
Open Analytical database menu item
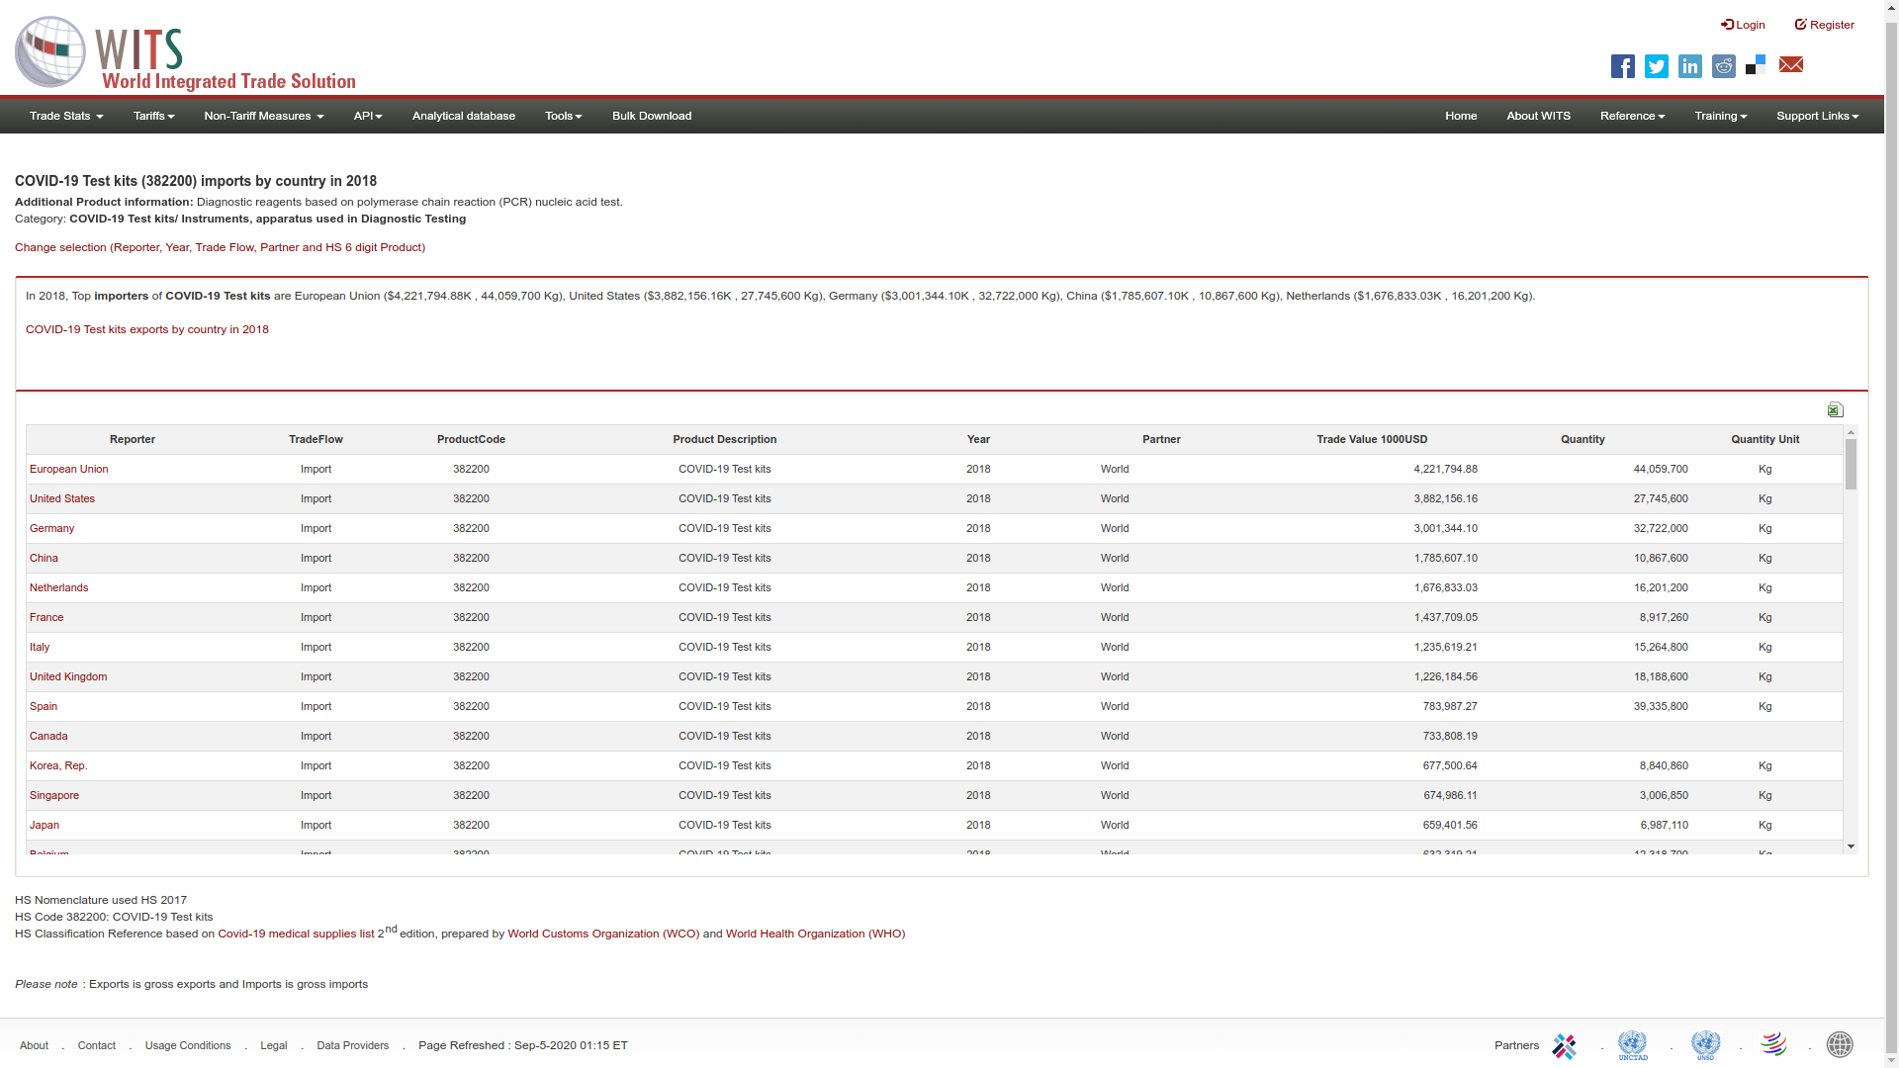tap(464, 116)
